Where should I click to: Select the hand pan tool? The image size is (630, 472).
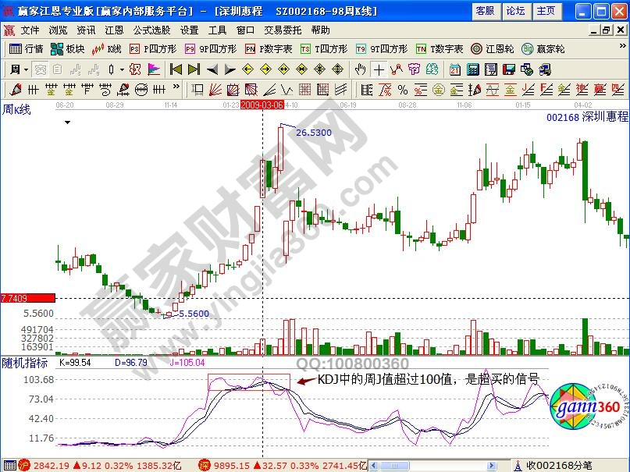coord(360,69)
